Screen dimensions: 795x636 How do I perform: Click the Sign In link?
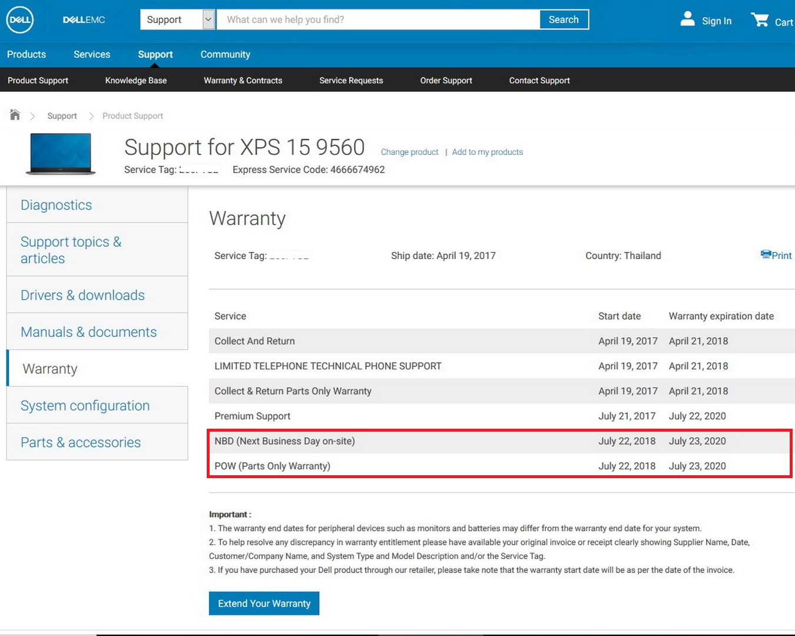(716, 21)
